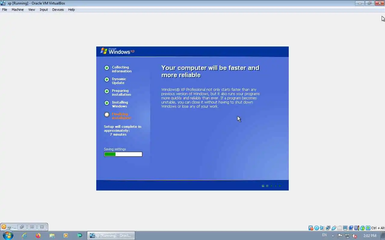Open the Devices menu

point(58,10)
